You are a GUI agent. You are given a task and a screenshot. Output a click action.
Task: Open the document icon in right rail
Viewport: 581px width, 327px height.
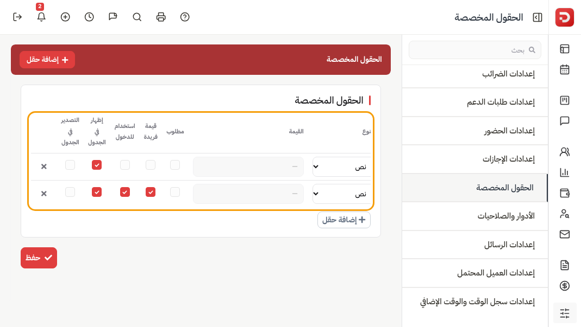564,265
